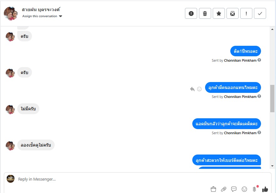Image resolution: width=276 pixels, height=193 pixels.
Task: Open emoji picker in reply bar
Action: [244, 189]
